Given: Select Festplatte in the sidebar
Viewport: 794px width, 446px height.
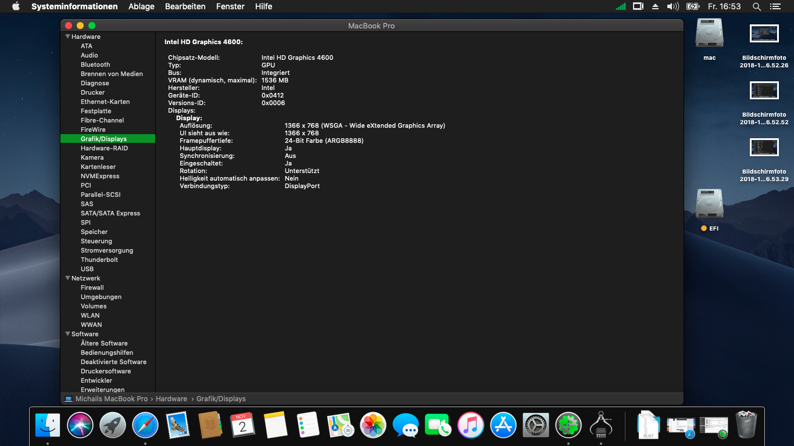Looking at the screenshot, I should (96, 111).
